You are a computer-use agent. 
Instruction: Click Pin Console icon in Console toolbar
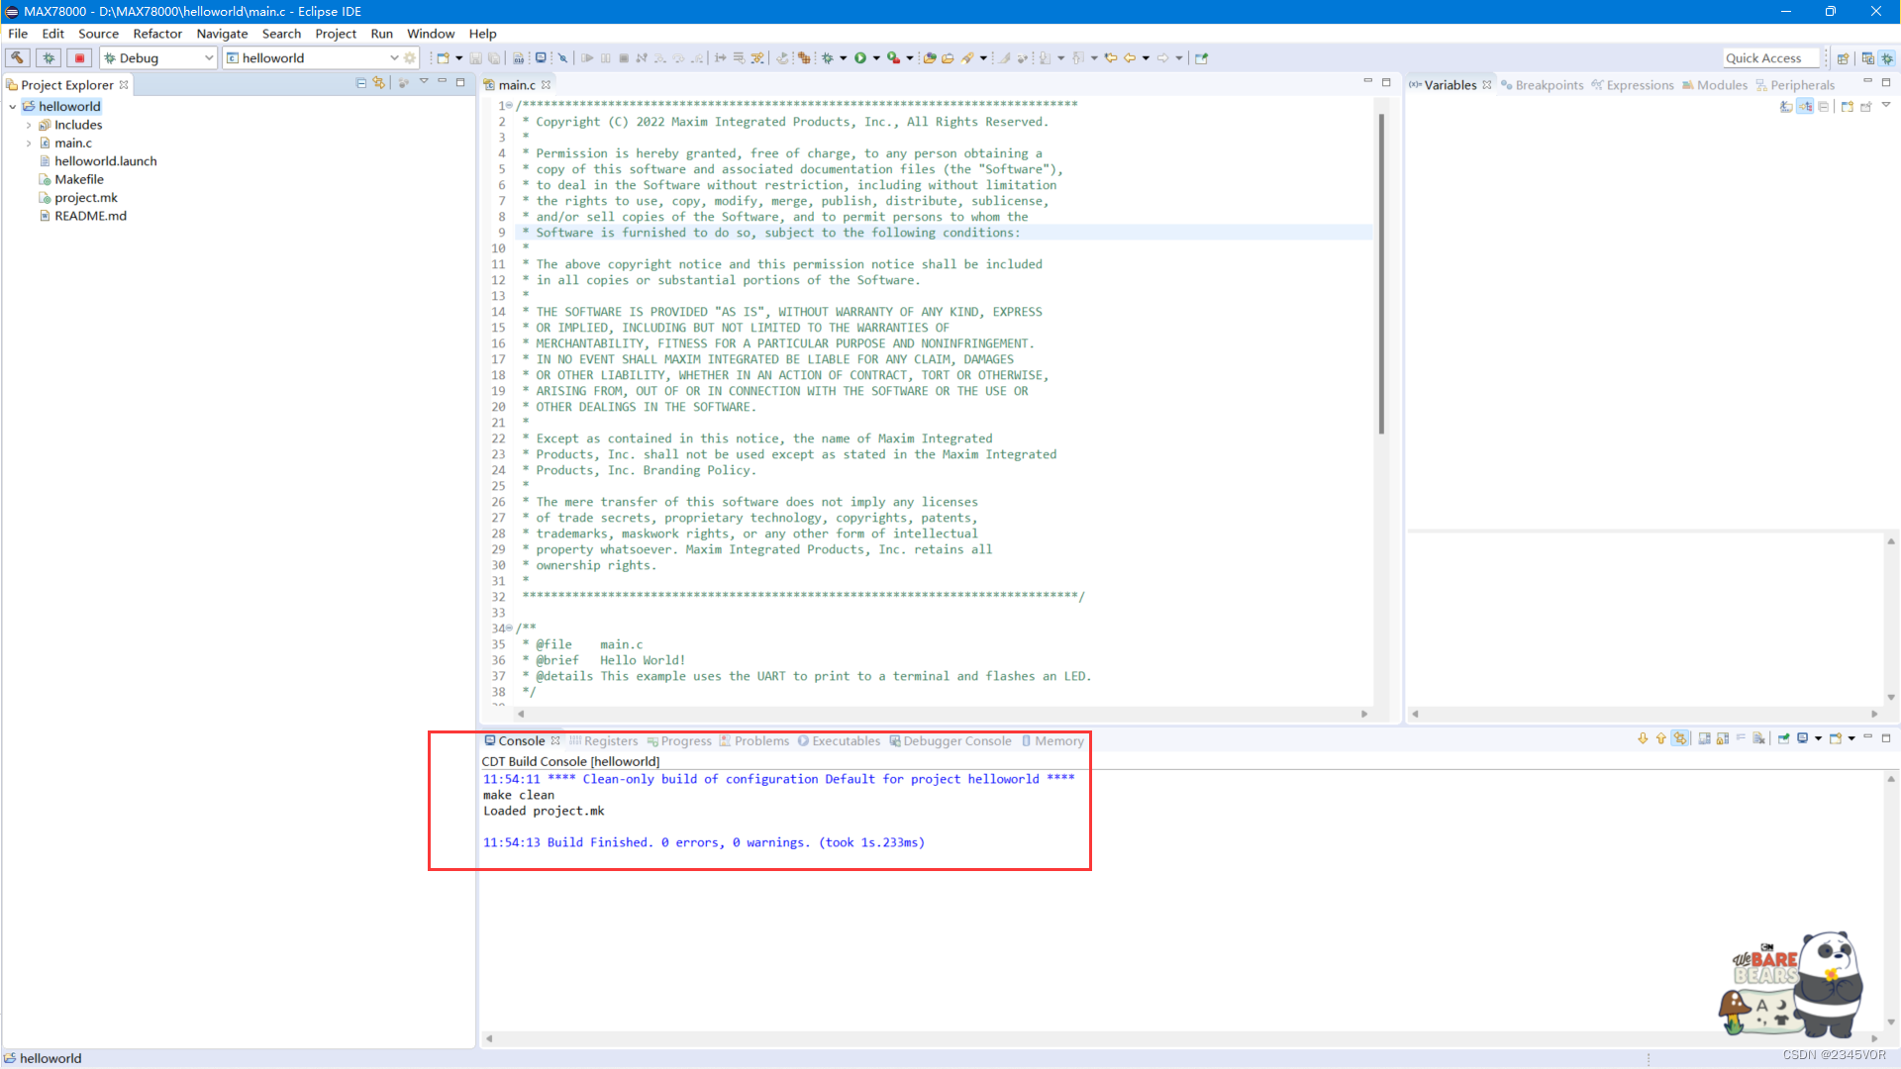coord(1783,738)
